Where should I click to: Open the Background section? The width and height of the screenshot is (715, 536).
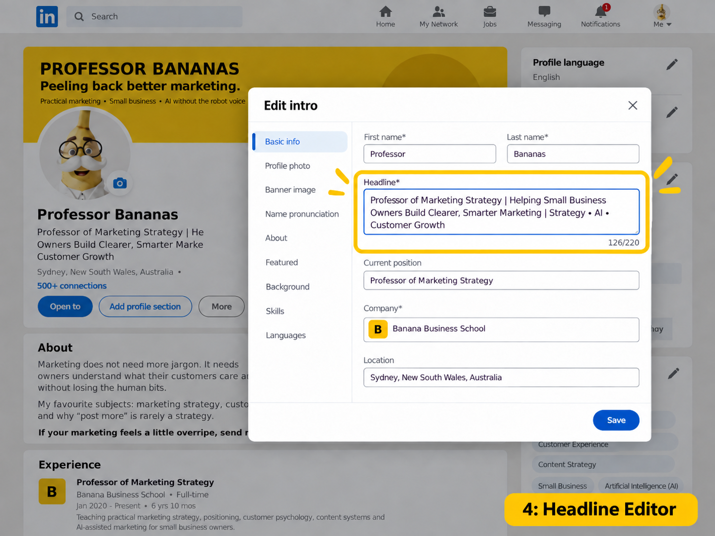point(287,287)
